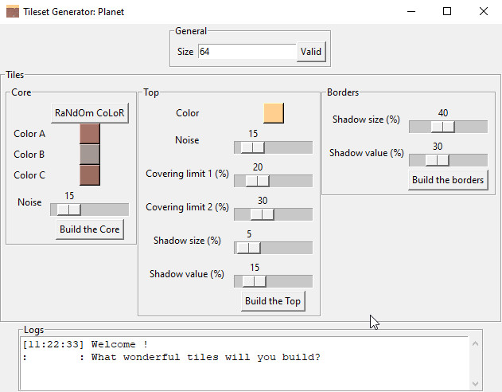Click the Tileset Generator app icon in title bar

[x=13, y=11]
